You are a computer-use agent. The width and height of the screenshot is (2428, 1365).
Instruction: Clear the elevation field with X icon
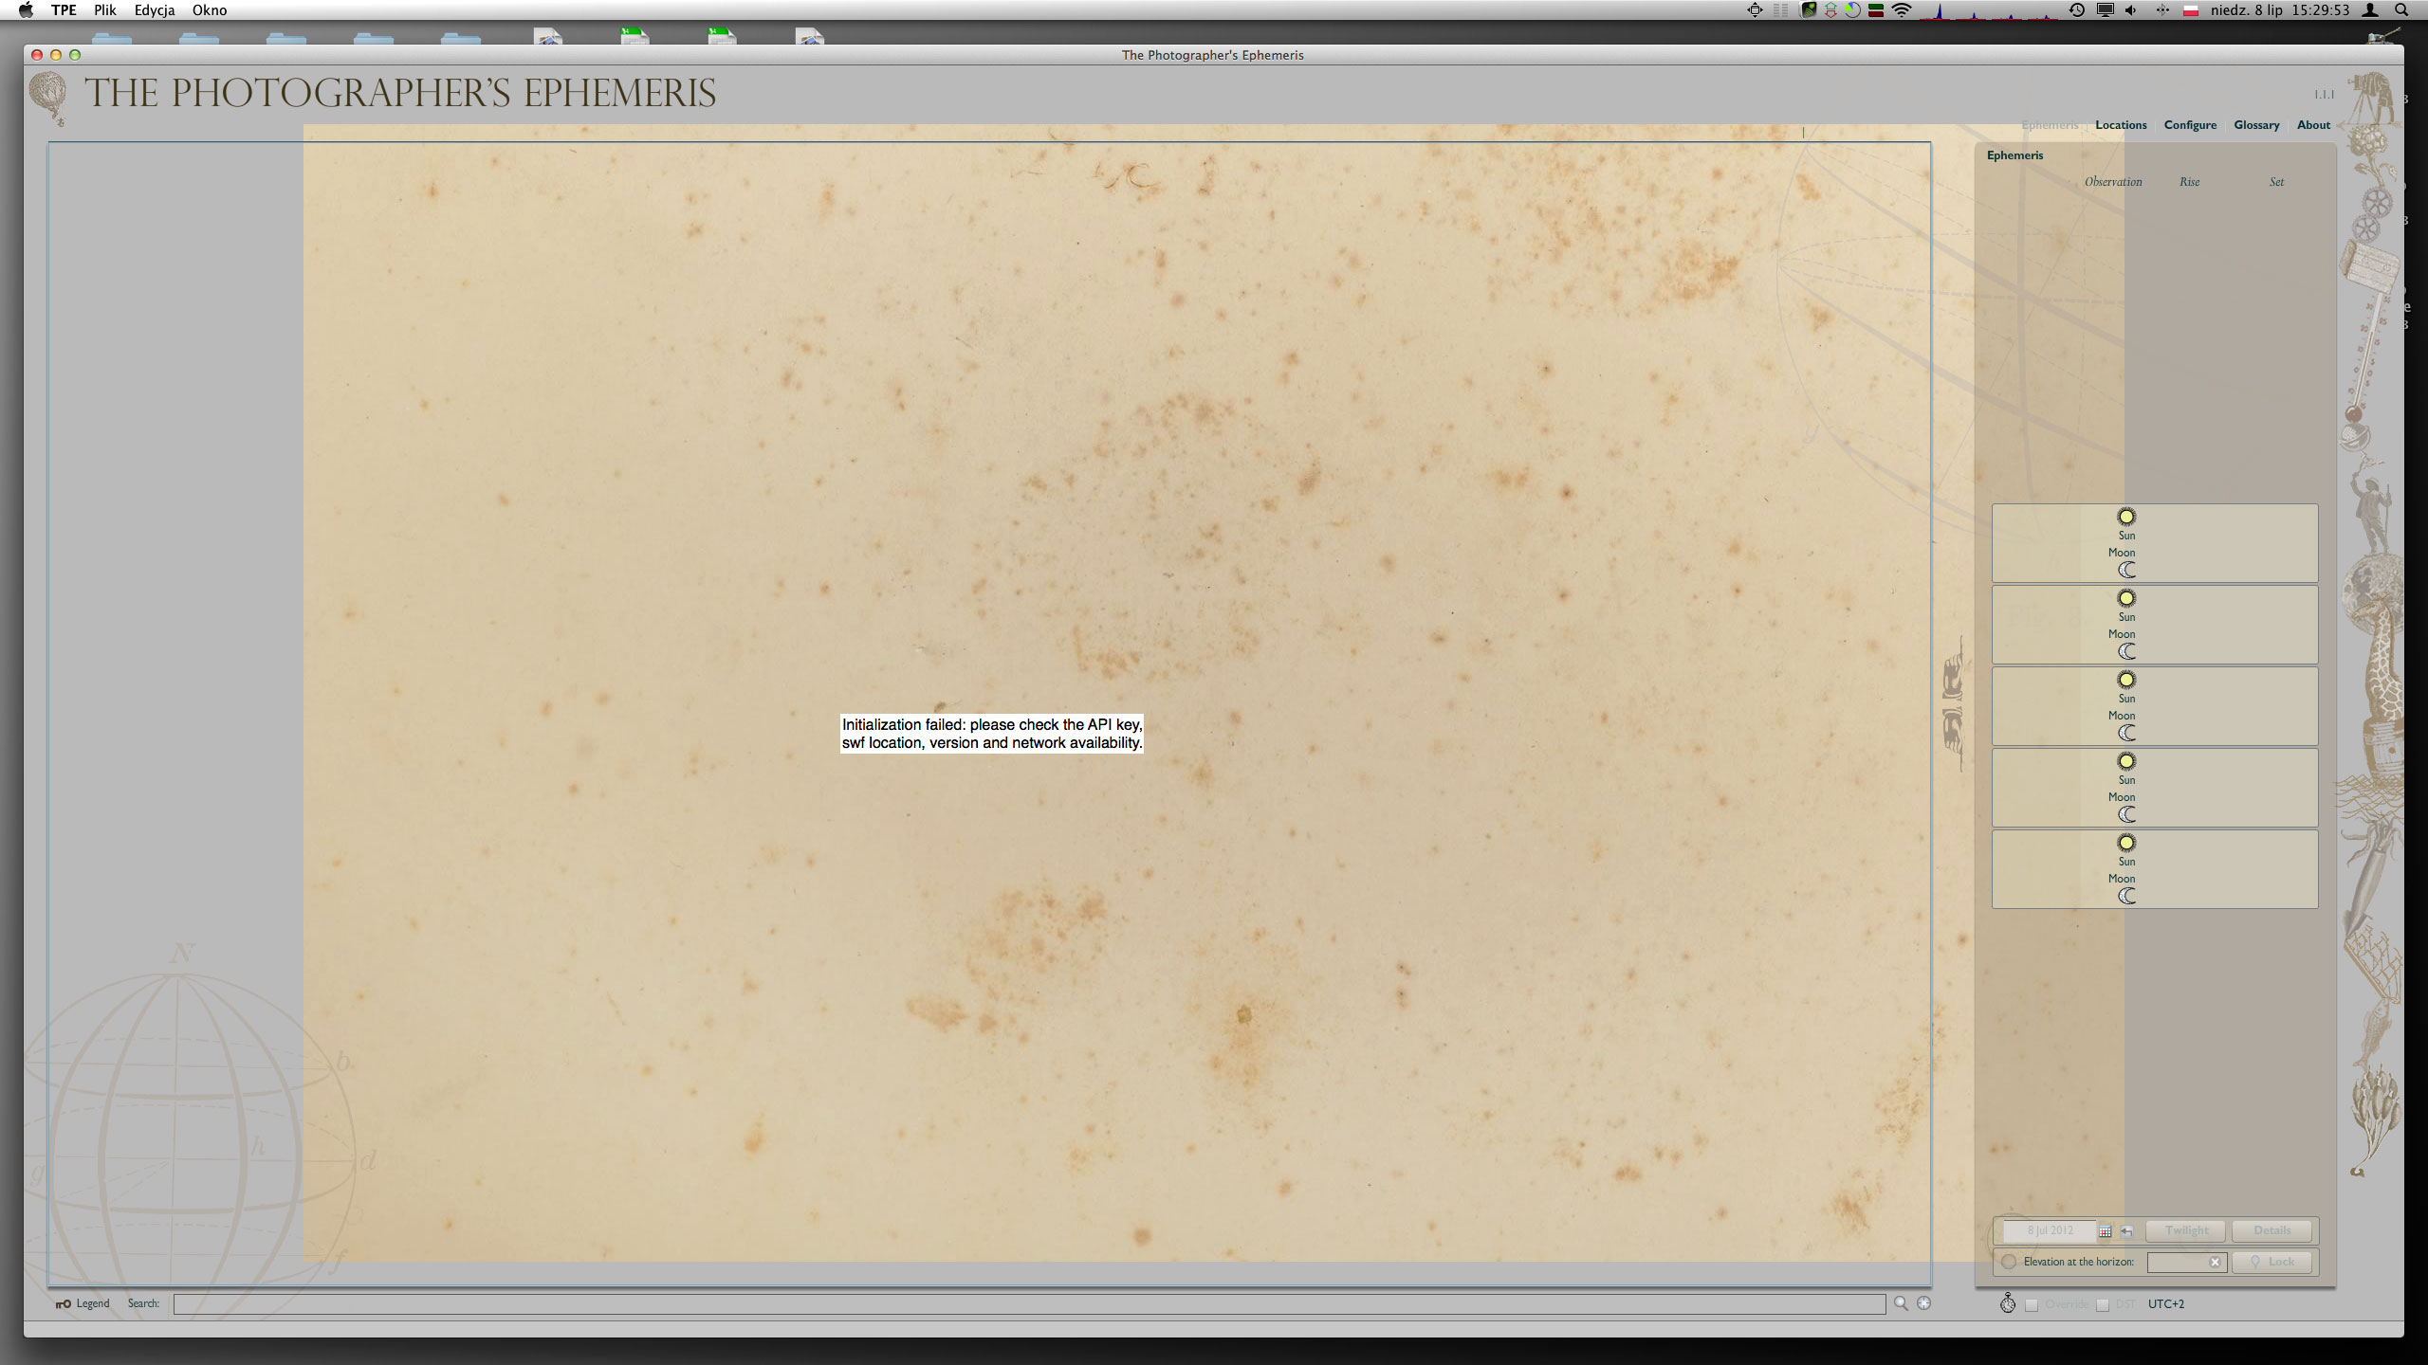tap(2215, 1262)
